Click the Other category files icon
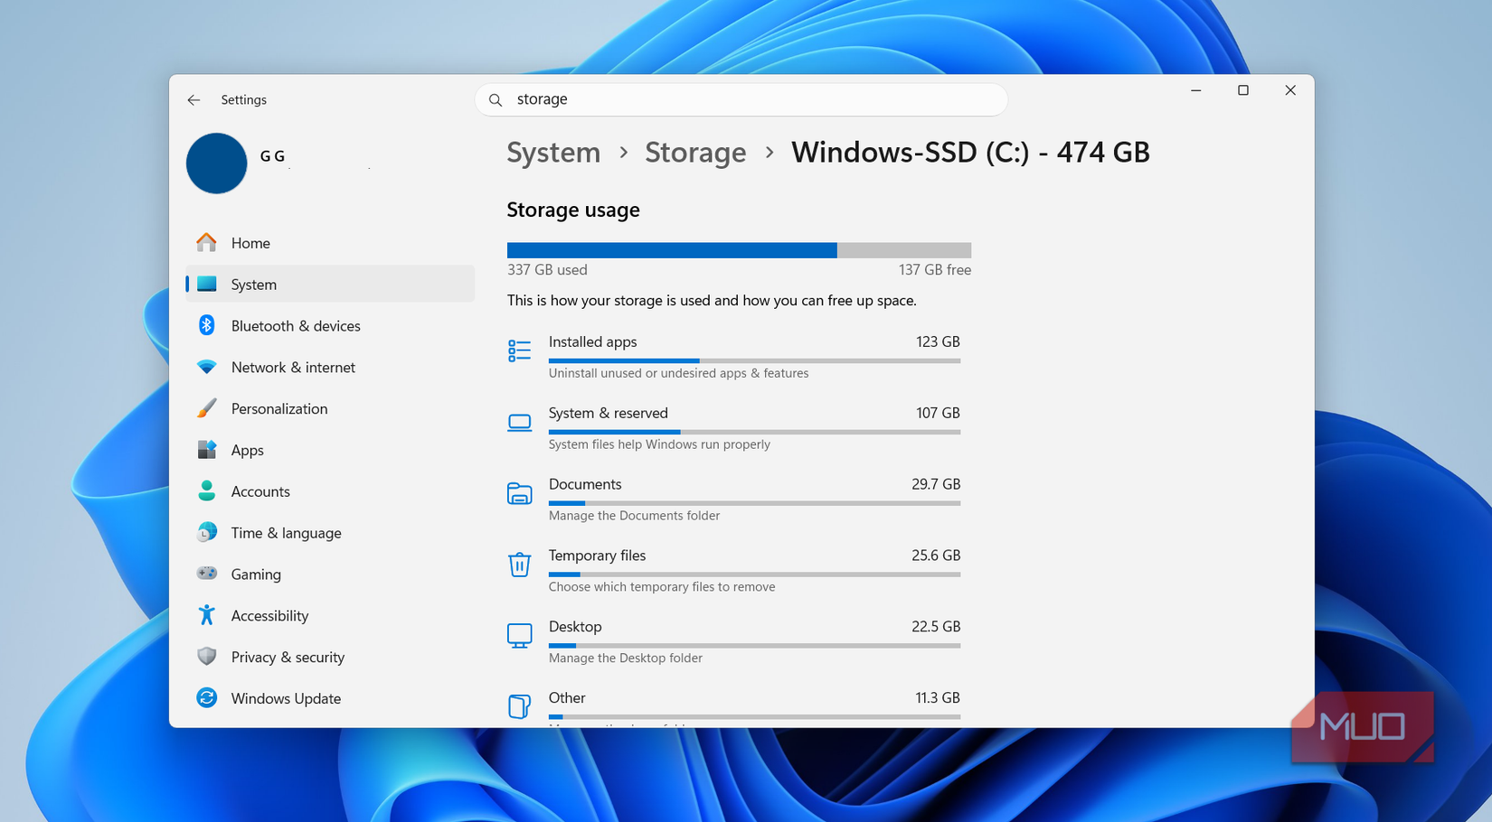The width and height of the screenshot is (1492, 822). click(x=519, y=706)
